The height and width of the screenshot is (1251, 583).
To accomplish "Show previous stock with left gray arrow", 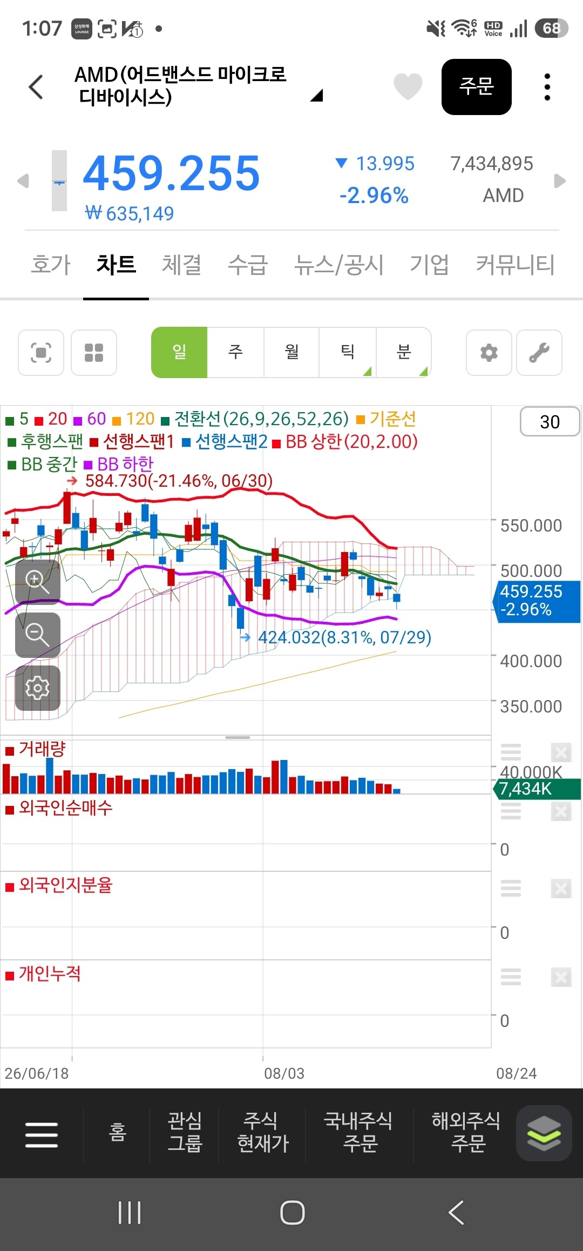I will pos(22,180).
